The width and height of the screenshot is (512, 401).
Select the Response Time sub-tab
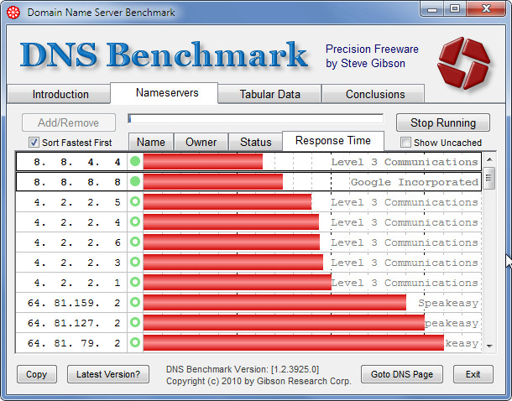(333, 141)
